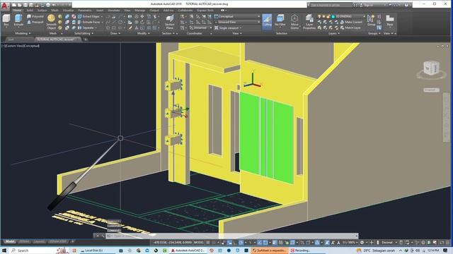Viewport: 453px width, 254px height.
Task: Select the Box solid tool
Action: 6,21
